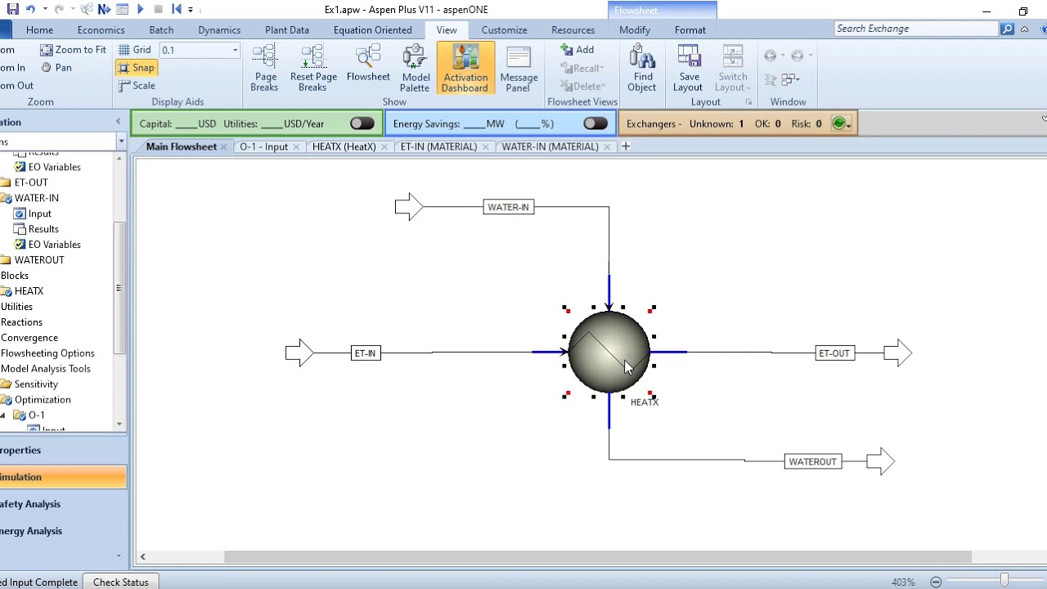This screenshot has height=589, width=1047.
Task: Click Zoom to Fit
Action: click(73, 50)
